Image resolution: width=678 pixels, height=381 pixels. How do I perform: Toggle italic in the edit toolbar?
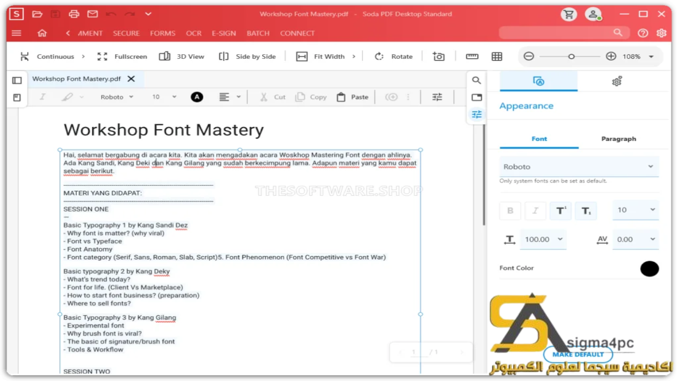click(x=42, y=97)
